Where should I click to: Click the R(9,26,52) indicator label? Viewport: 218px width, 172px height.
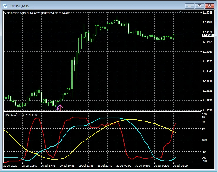21,115
